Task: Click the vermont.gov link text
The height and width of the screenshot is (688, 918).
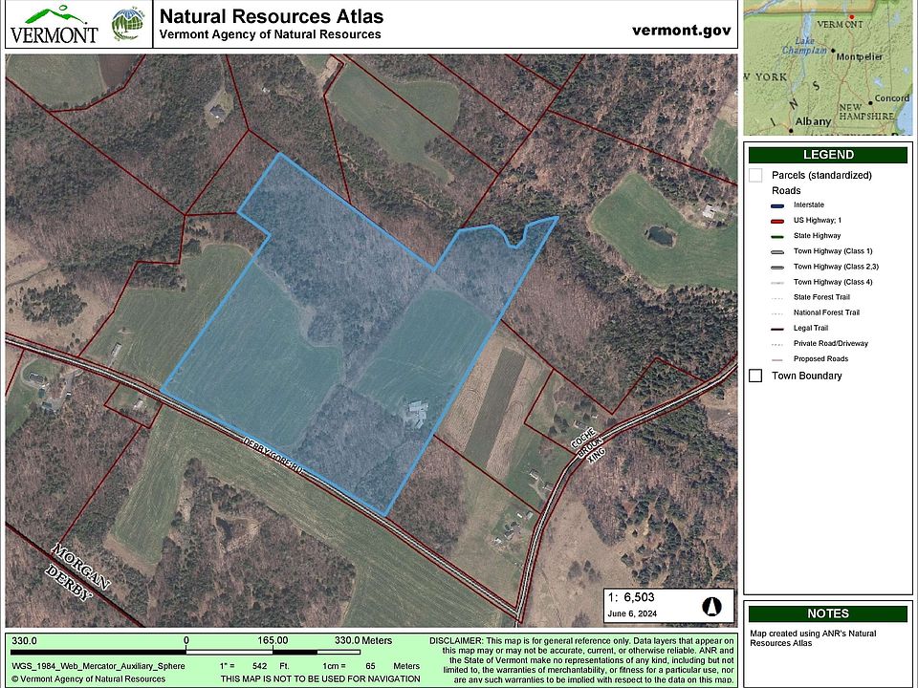Action: (x=681, y=30)
